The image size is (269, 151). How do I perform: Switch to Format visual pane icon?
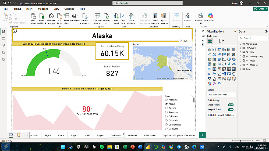point(221,41)
